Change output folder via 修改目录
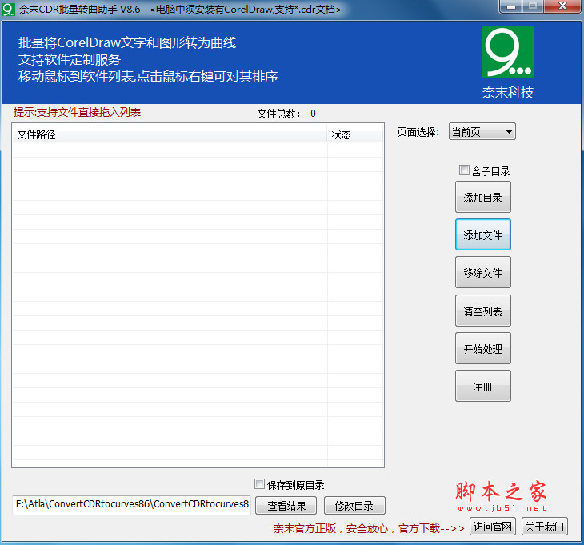The image size is (584, 545). [354, 506]
